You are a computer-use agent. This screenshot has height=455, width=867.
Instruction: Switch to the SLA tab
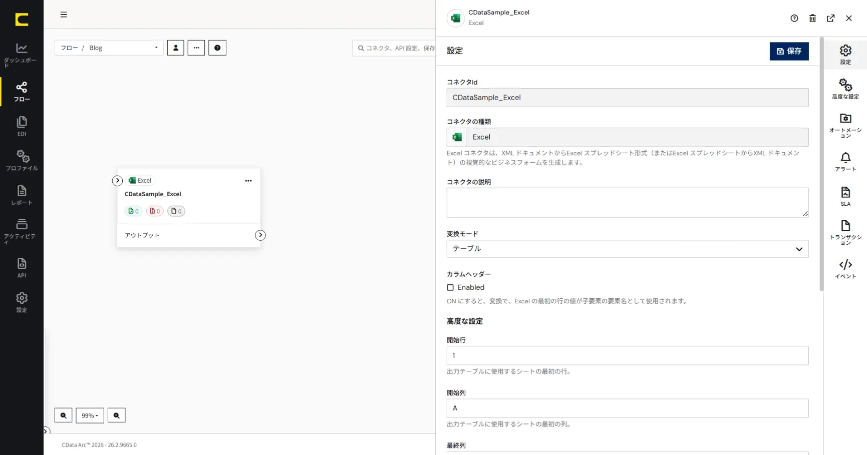(x=845, y=197)
